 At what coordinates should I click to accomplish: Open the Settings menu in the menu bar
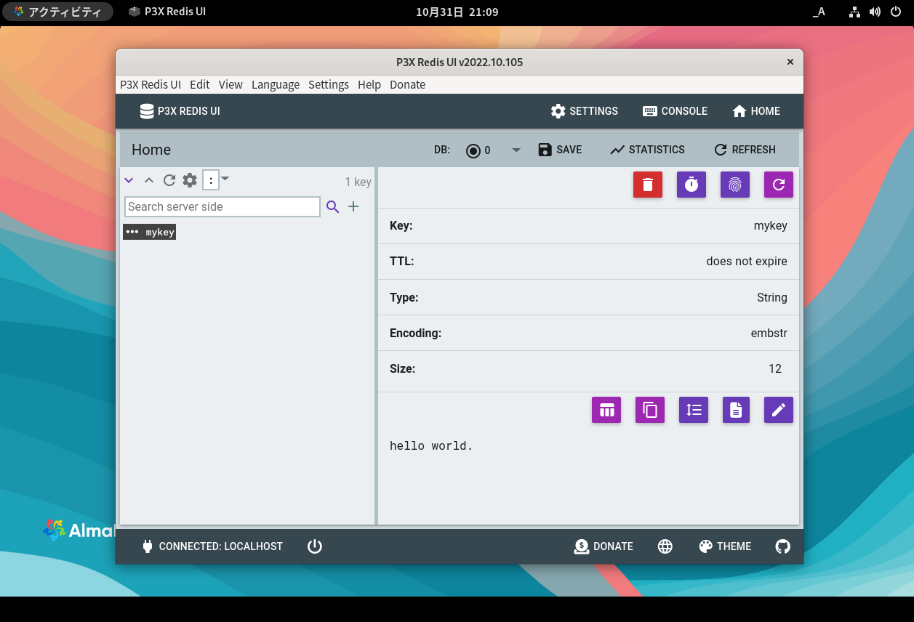pyautogui.click(x=329, y=84)
